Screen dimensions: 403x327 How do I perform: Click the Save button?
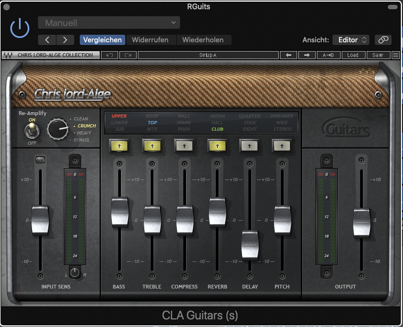click(378, 55)
